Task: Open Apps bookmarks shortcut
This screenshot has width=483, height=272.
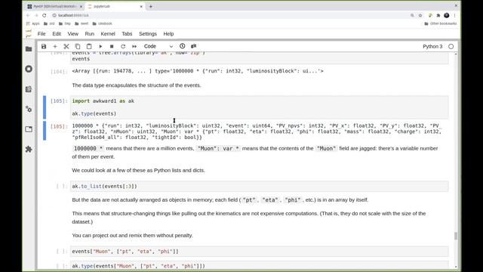Action: (x=33, y=23)
